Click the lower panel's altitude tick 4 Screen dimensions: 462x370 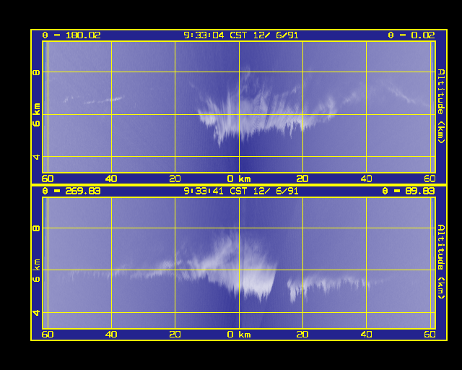[x=36, y=312]
